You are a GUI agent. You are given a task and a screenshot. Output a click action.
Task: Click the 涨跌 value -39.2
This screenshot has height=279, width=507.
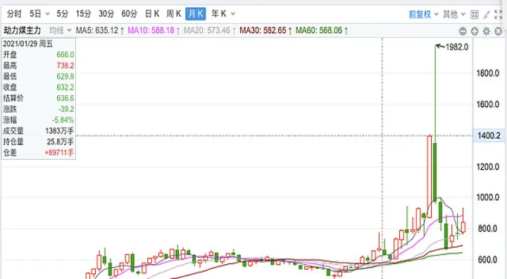pos(66,109)
